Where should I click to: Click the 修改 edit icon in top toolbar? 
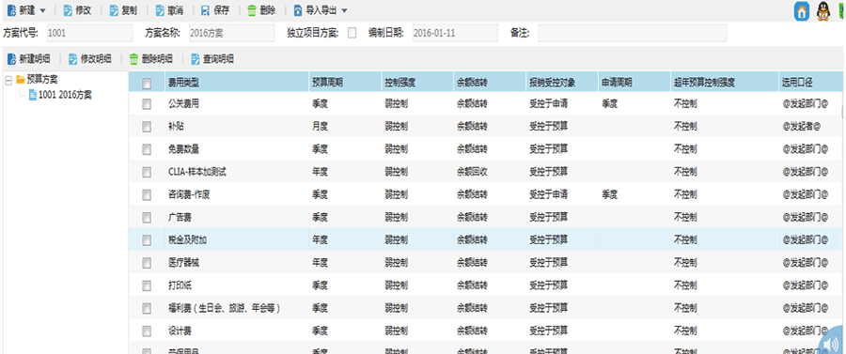coord(68,10)
